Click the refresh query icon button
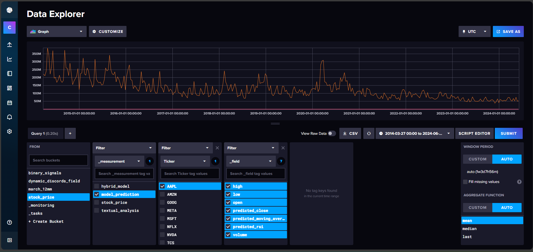533x252 pixels. (x=369, y=133)
